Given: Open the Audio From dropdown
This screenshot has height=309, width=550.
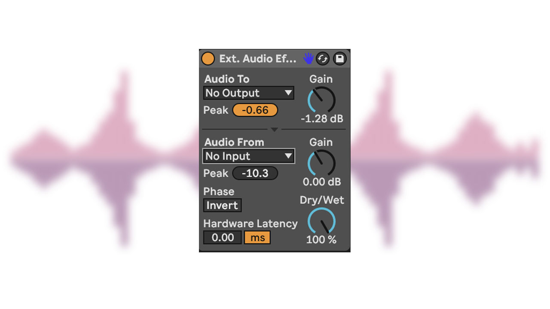Looking at the screenshot, I should tap(248, 156).
